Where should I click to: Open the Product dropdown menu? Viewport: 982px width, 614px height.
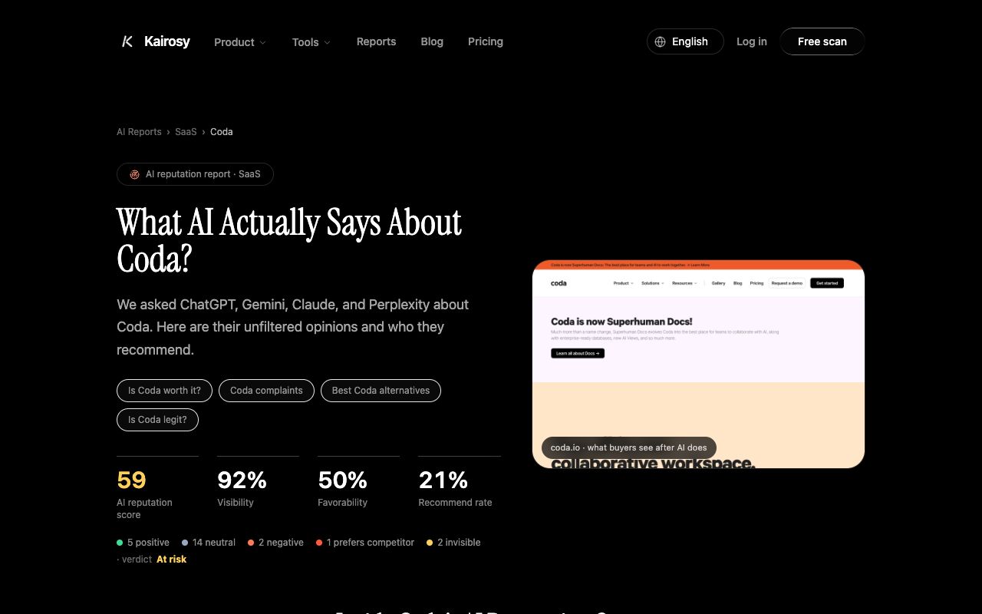(240, 42)
